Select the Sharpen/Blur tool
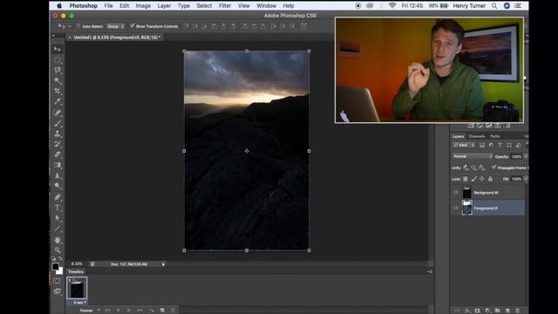Image resolution: width=558 pixels, height=314 pixels. pos(58,175)
